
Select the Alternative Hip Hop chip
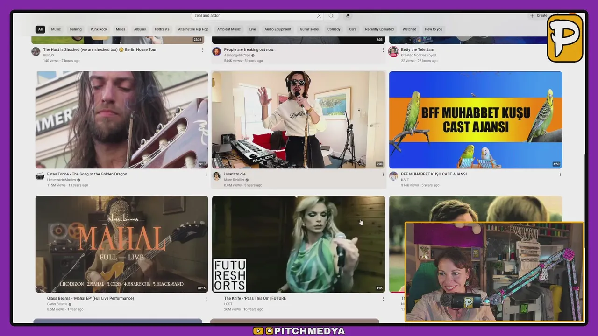point(193,29)
